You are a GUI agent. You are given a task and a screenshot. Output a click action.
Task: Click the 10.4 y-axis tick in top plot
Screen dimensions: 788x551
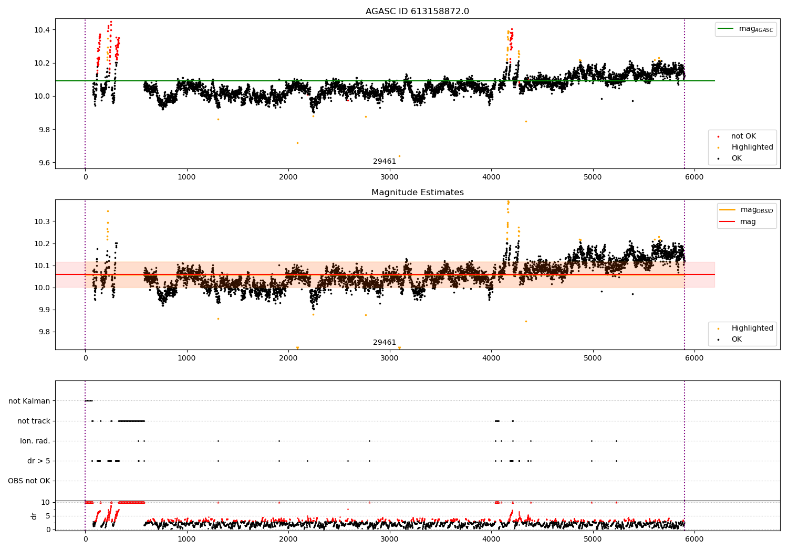click(x=42, y=30)
